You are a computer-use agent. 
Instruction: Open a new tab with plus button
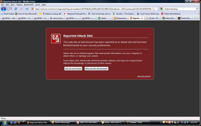click(x=195, y=18)
